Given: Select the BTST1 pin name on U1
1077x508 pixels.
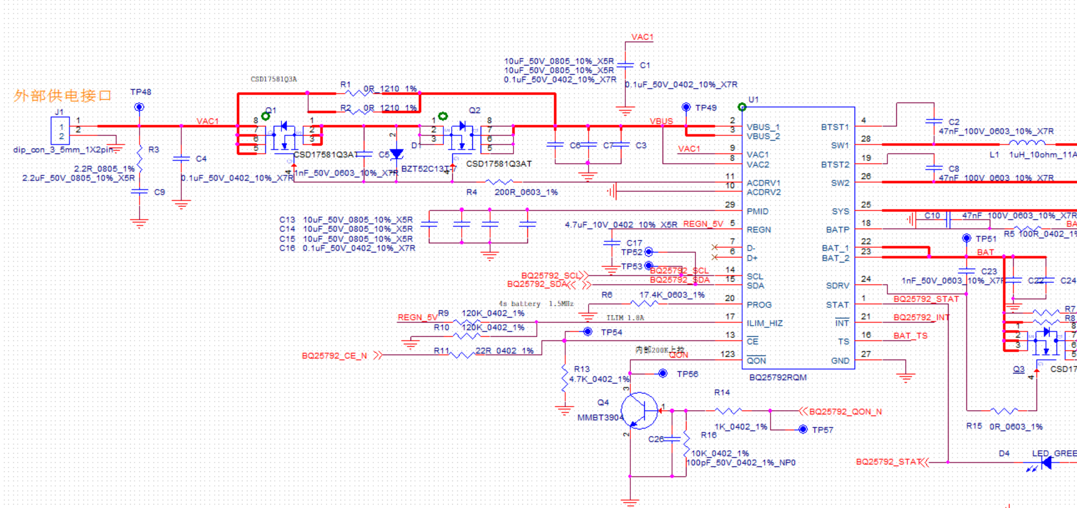Looking at the screenshot, I should click(836, 127).
